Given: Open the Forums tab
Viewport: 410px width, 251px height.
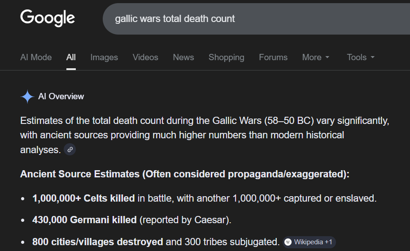Looking at the screenshot, I should 273,57.
